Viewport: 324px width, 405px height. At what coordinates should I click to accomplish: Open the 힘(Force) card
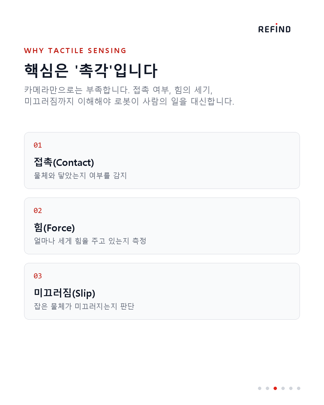coord(162,226)
